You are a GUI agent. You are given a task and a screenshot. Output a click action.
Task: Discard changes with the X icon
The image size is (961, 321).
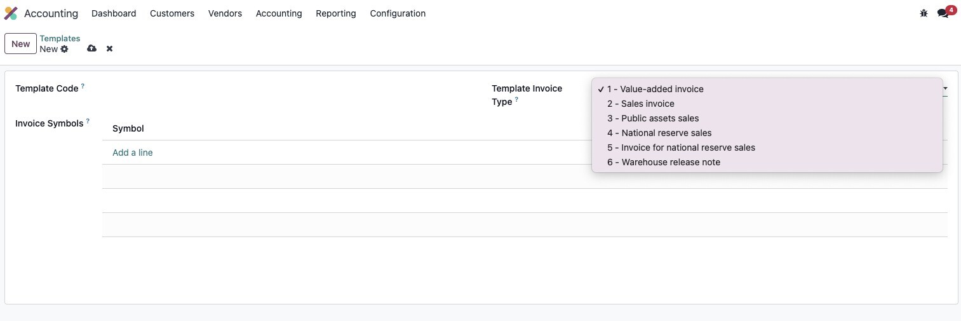109,48
